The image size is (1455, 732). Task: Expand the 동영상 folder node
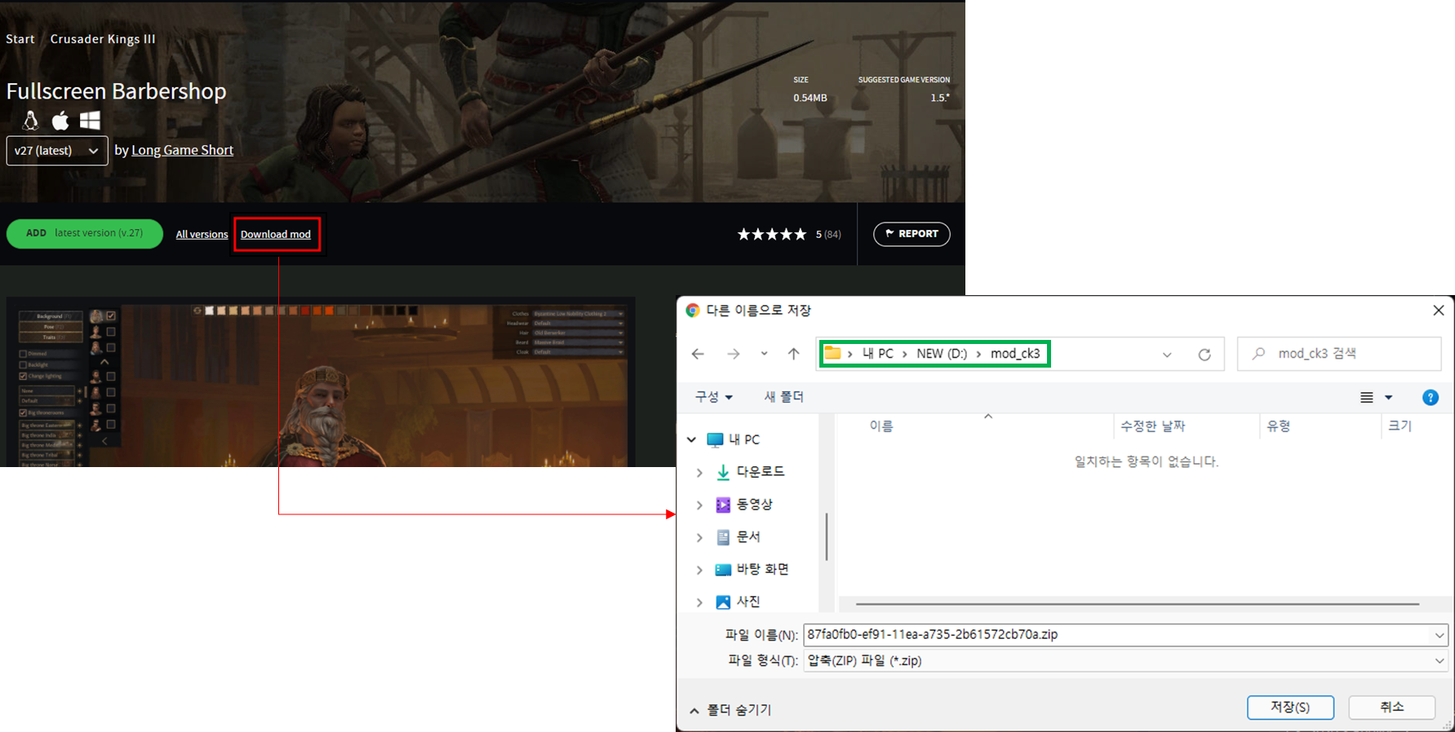[699, 505]
